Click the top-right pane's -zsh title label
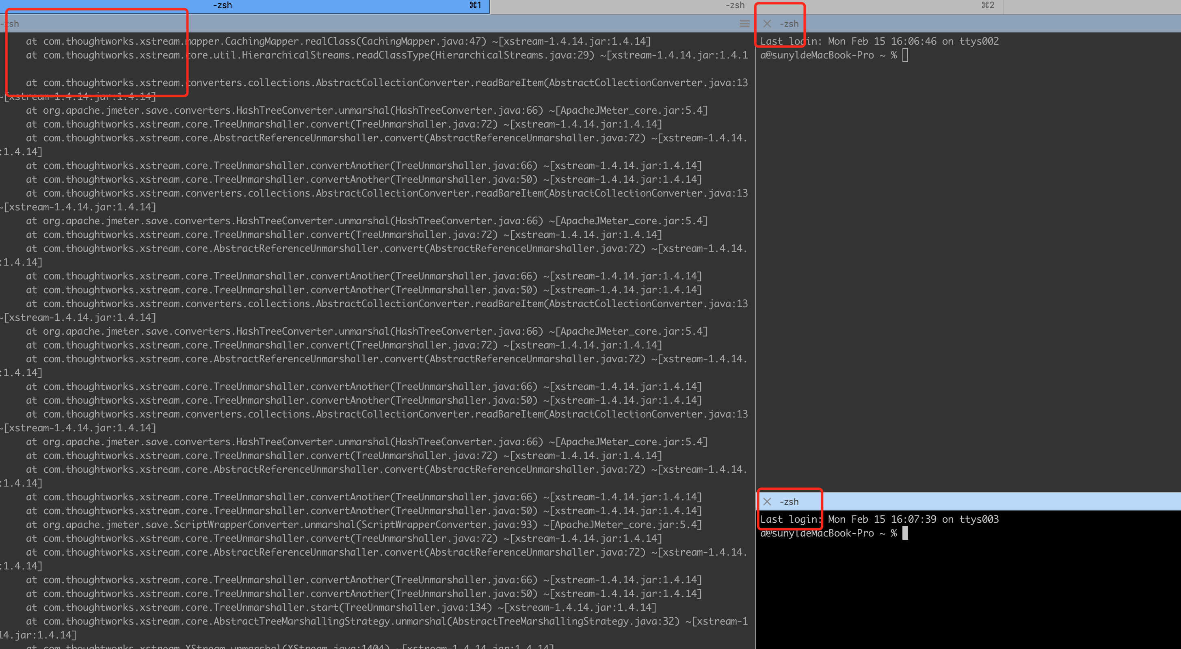The image size is (1181, 649). pyautogui.click(x=789, y=24)
